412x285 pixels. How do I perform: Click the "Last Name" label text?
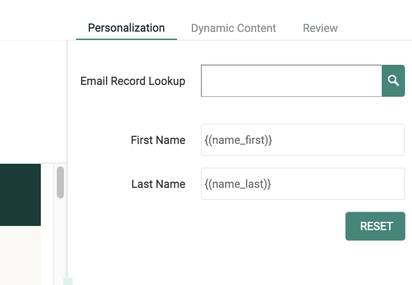pos(158,184)
